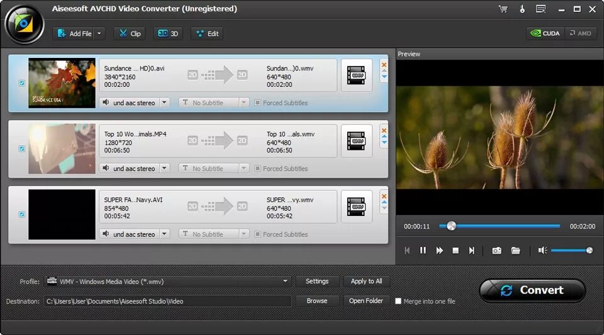The height and width of the screenshot is (335, 604).
Task: Toggle AMD acceleration
Action: (581, 33)
